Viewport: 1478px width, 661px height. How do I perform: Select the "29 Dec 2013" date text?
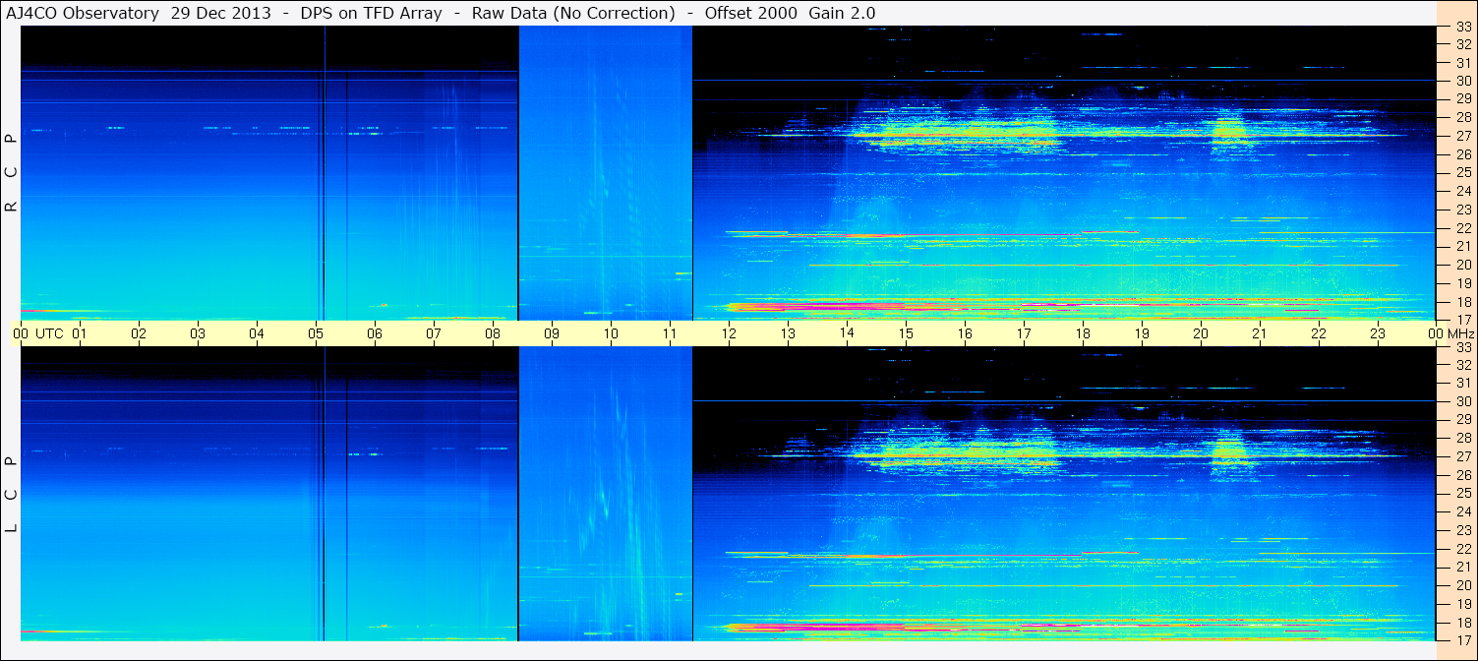221,13
